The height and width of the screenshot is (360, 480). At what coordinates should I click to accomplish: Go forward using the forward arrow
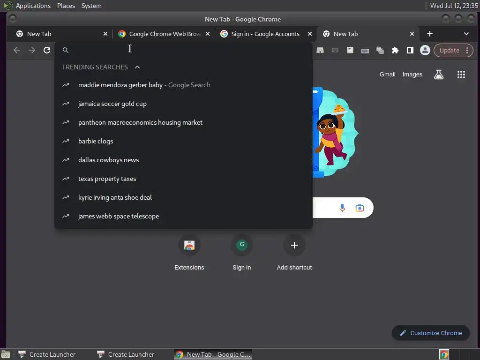[x=32, y=50]
